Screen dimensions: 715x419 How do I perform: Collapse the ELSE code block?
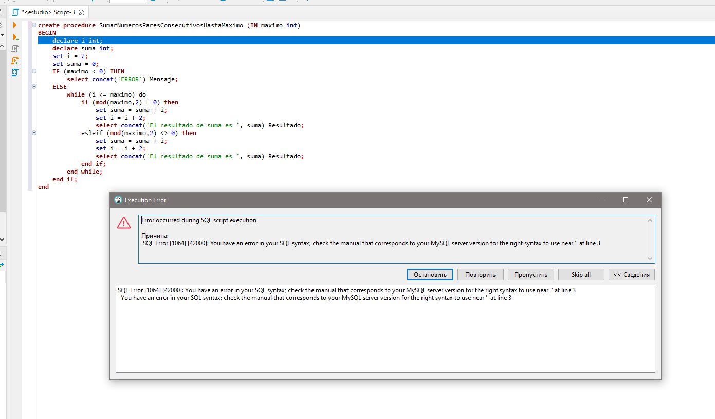(34, 87)
